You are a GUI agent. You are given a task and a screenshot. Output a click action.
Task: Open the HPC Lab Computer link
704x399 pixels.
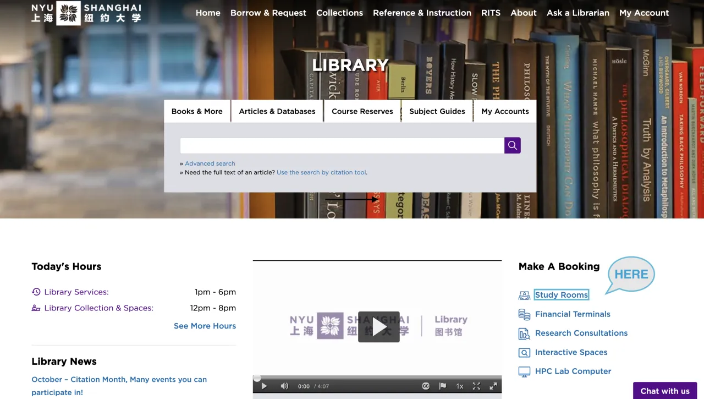tap(573, 371)
